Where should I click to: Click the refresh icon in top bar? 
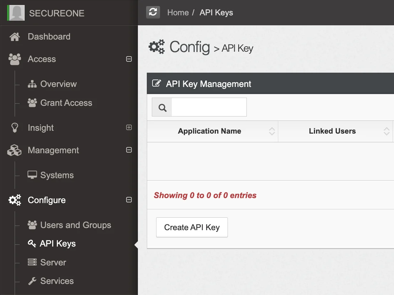pyautogui.click(x=153, y=12)
